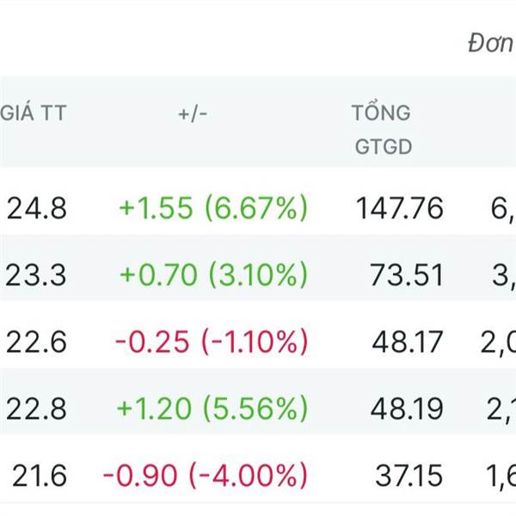Open the row priced 22.6

click(x=258, y=342)
